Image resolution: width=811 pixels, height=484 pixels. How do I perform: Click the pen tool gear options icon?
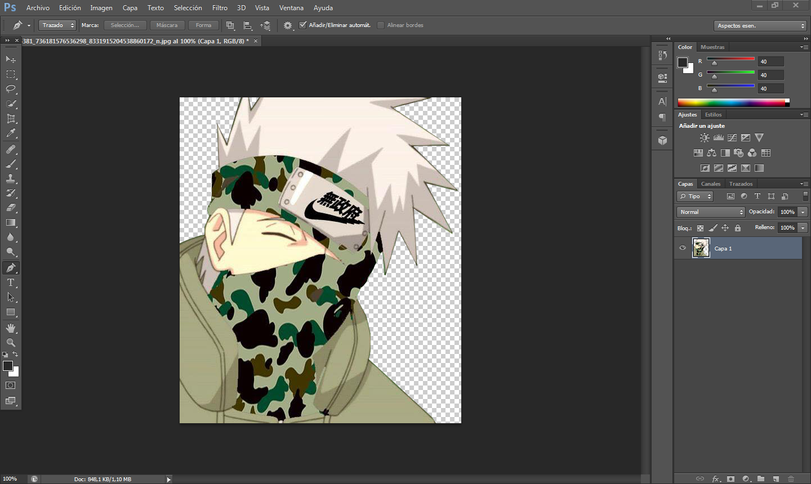click(x=288, y=25)
